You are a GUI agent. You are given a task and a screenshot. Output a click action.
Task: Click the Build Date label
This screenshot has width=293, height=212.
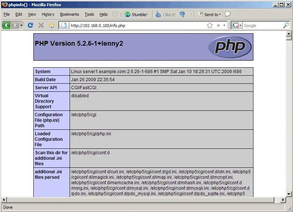tap(45, 80)
